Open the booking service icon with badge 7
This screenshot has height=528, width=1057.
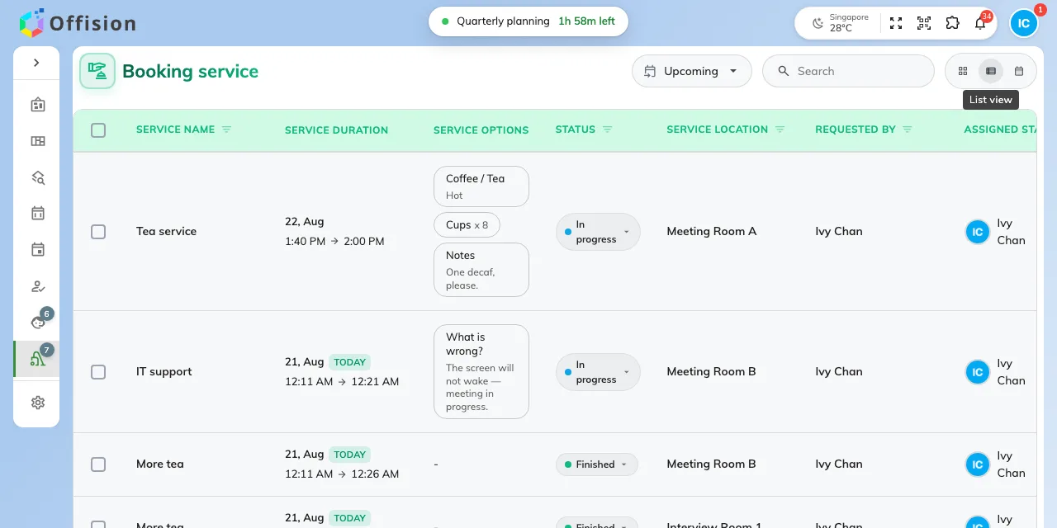37,359
